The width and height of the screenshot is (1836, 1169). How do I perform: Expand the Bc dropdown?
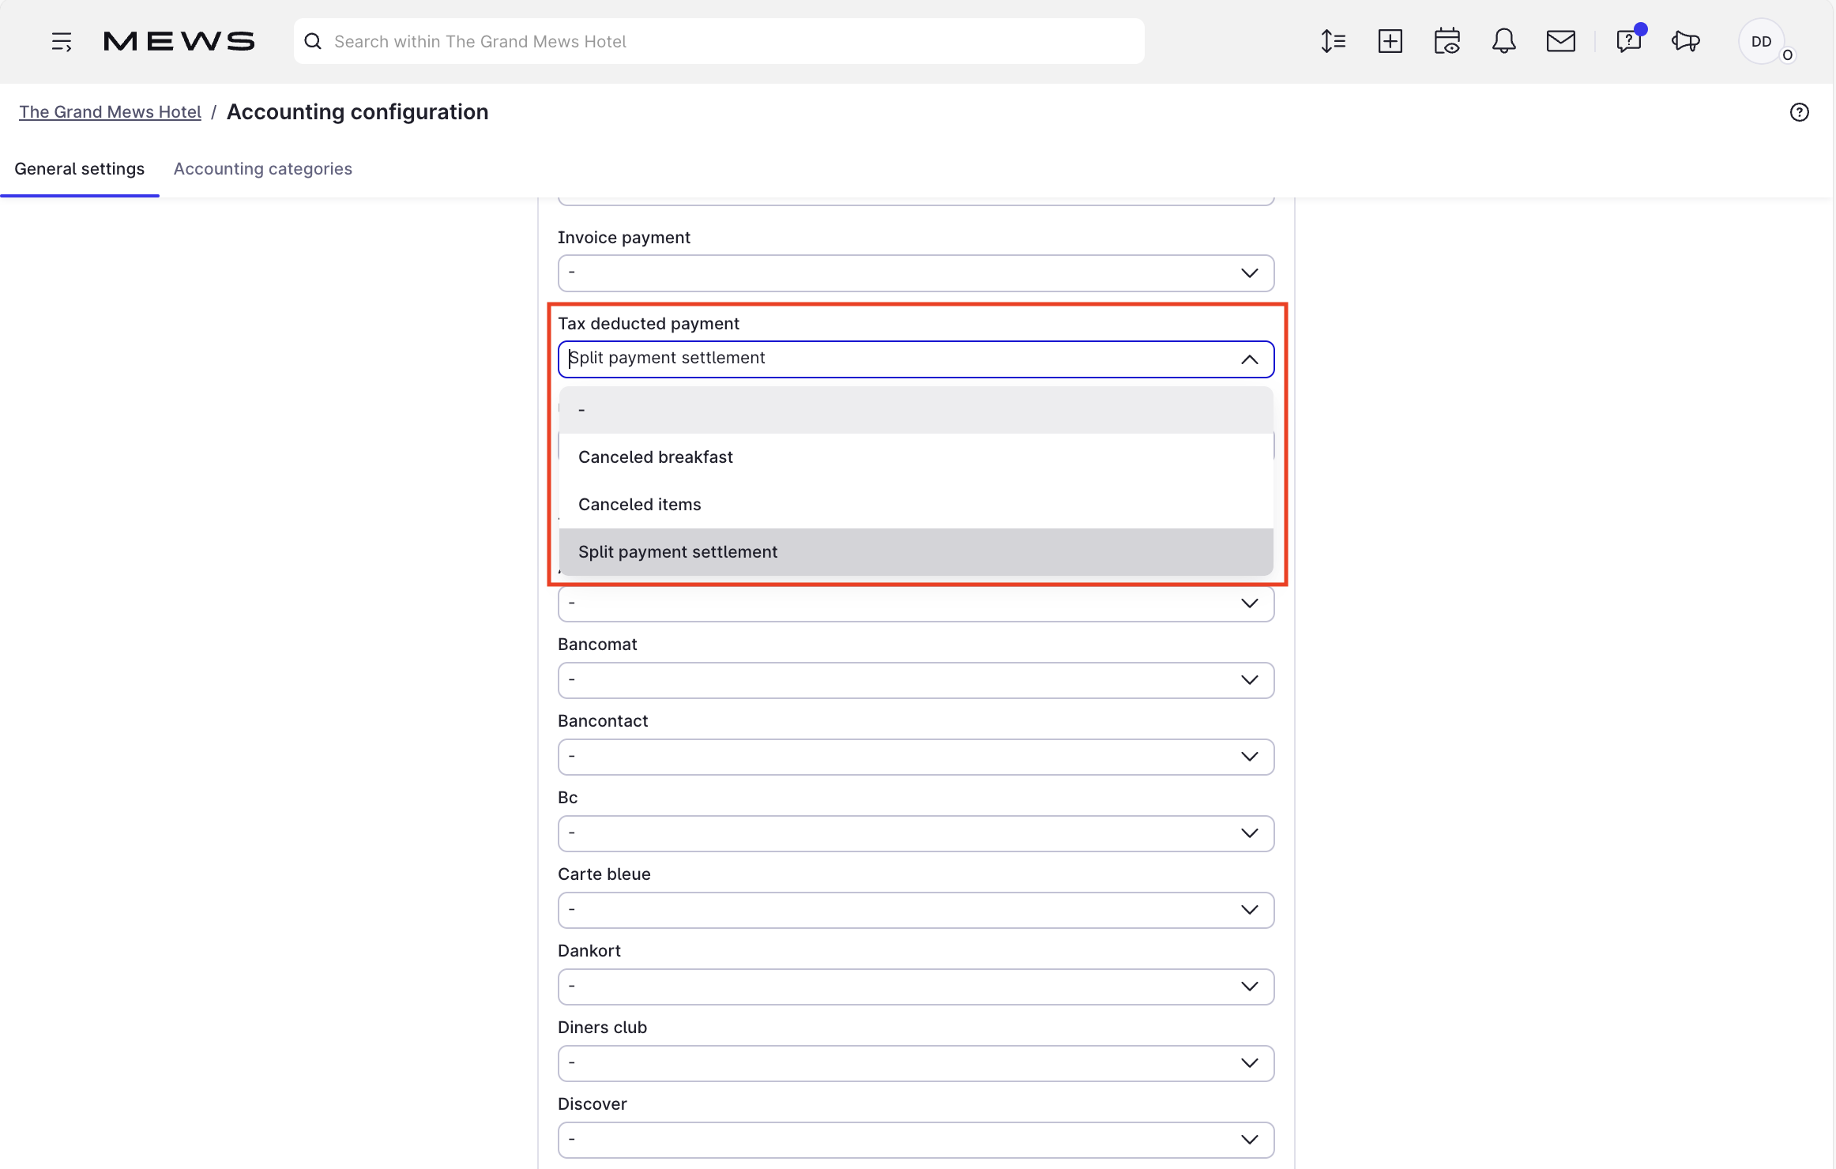click(916, 833)
